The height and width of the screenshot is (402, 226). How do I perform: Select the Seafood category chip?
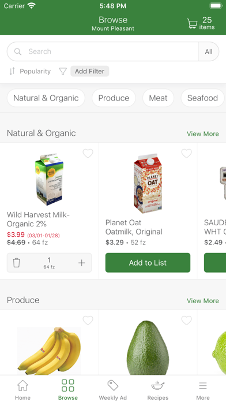point(202,98)
